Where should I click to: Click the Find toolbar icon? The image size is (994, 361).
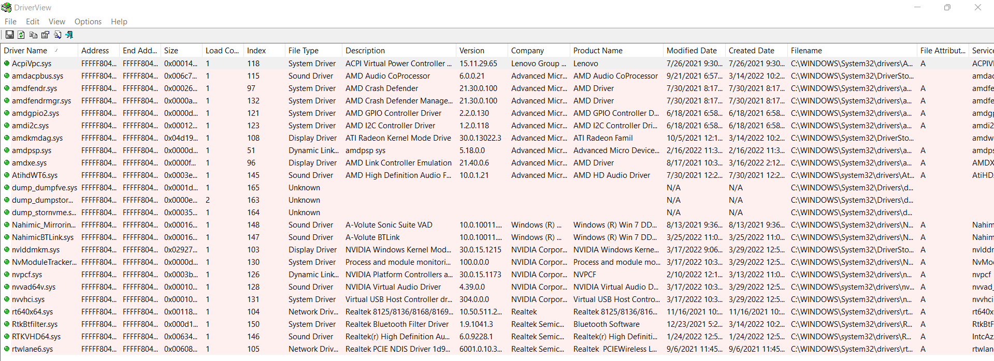pos(57,35)
